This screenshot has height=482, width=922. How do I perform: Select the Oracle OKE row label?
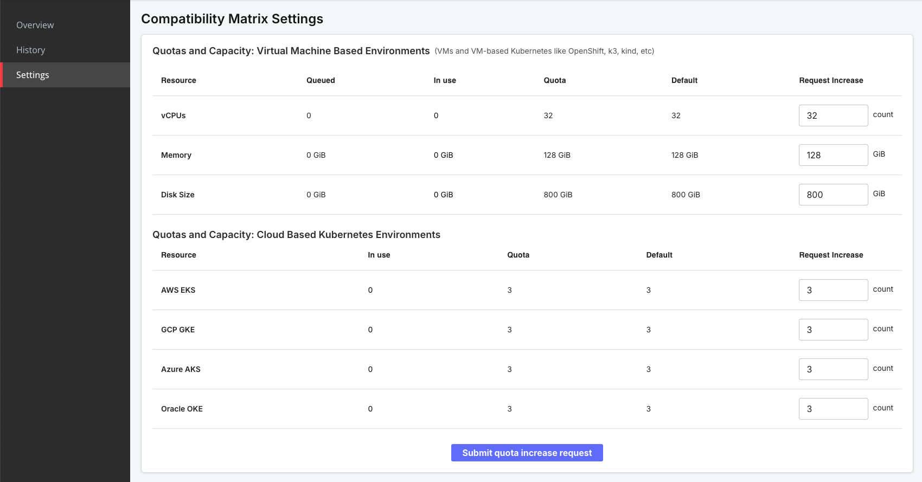[x=182, y=409]
